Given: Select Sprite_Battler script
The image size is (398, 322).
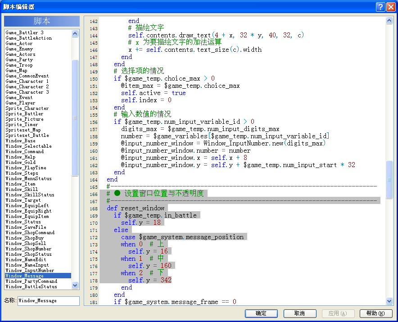Looking at the screenshot, I should [x=24, y=113].
